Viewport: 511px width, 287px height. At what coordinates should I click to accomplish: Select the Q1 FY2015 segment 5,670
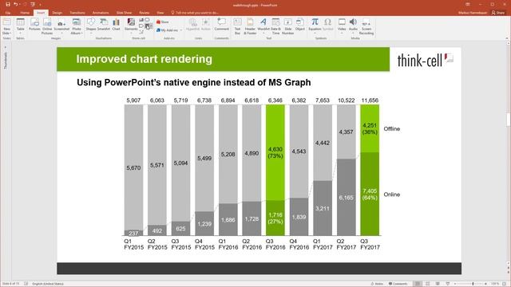click(133, 167)
